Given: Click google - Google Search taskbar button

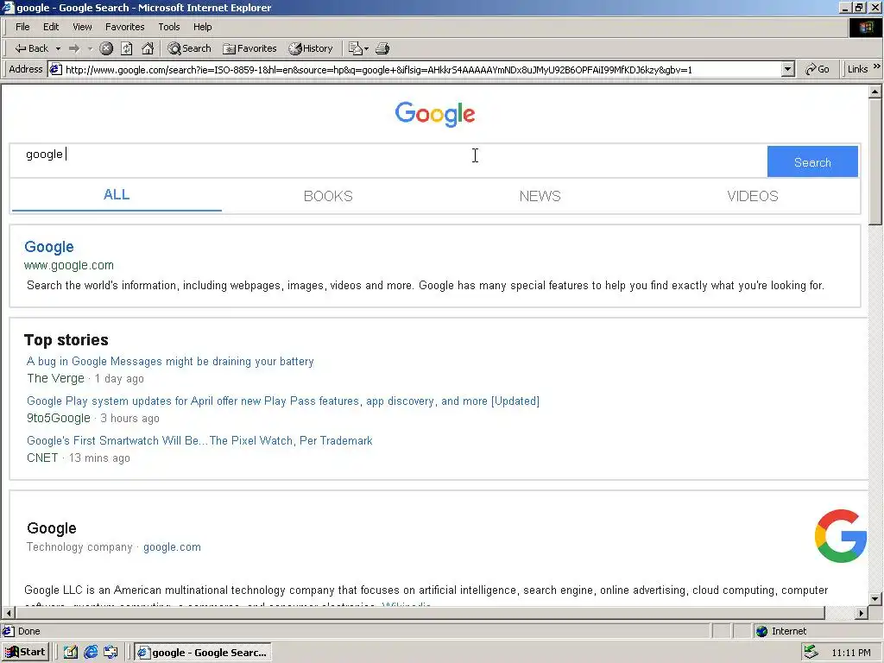Looking at the screenshot, I should pyautogui.click(x=204, y=653).
